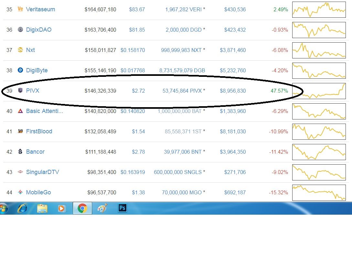Open Paint from the taskbar
352x276 pixels.
tap(102, 208)
